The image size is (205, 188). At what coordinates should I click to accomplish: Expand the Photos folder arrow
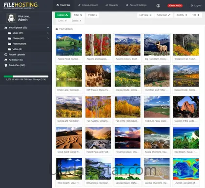pos(48,38)
